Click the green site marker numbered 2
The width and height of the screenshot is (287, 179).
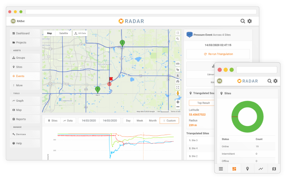(x=122, y=43)
